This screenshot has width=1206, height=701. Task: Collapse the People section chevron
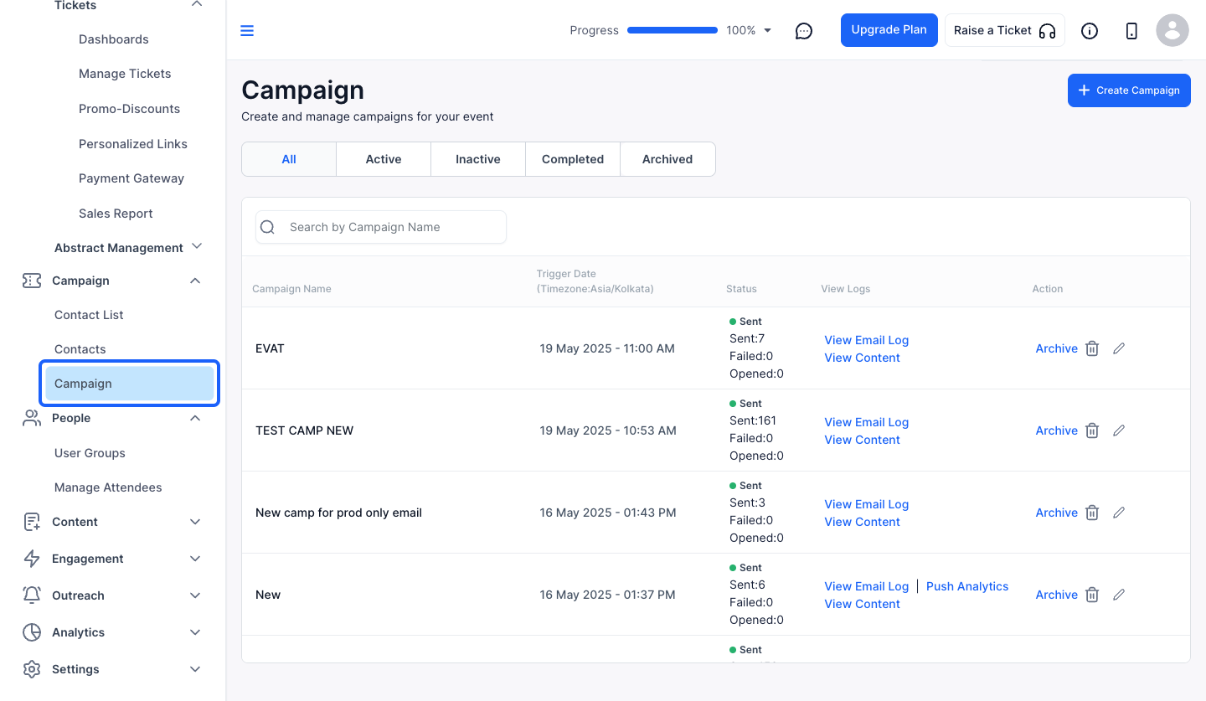[195, 418]
